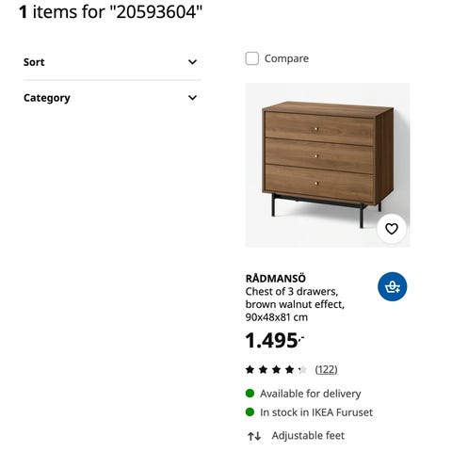Click the star rating display

pyautogui.click(x=276, y=370)
